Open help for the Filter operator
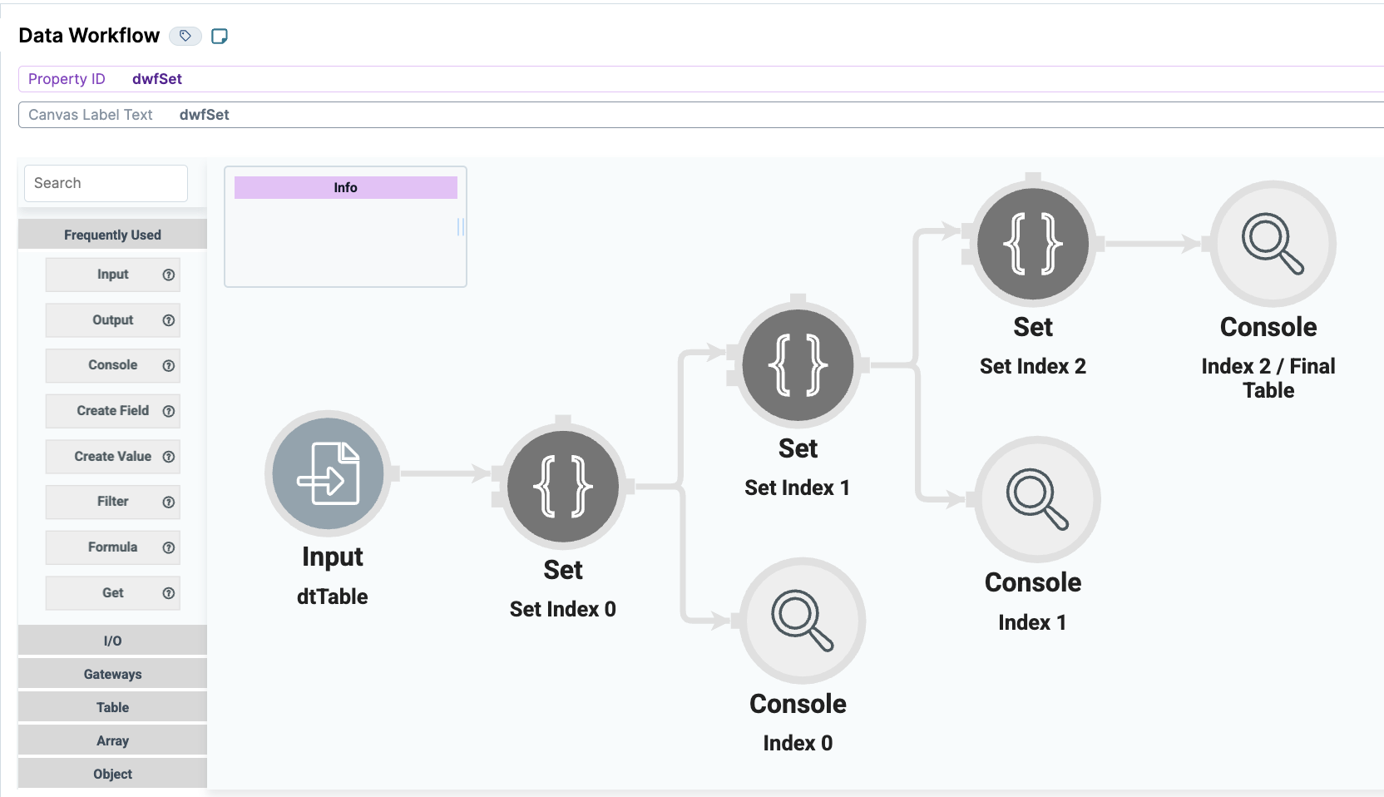Screen dimensions: 1384x797 click(x=169, y=502)
